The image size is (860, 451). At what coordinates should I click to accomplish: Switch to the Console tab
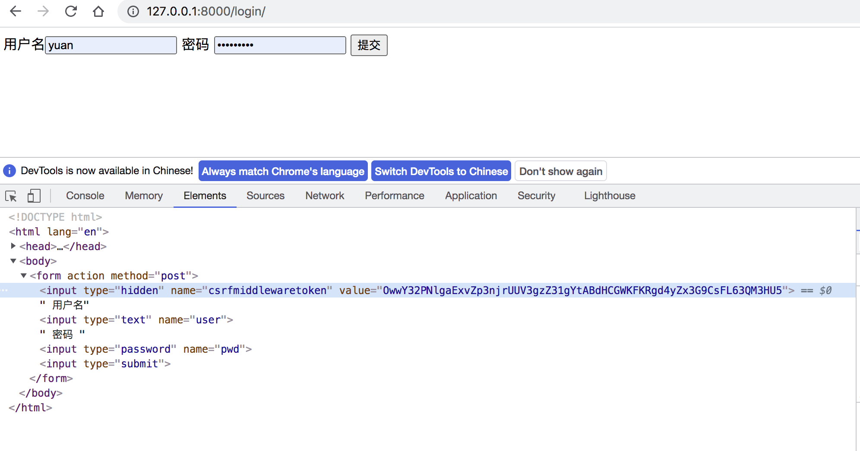[x=85, y=196]
